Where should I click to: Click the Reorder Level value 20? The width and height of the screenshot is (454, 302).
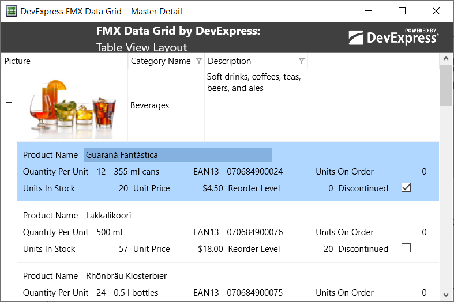(328, 249)
